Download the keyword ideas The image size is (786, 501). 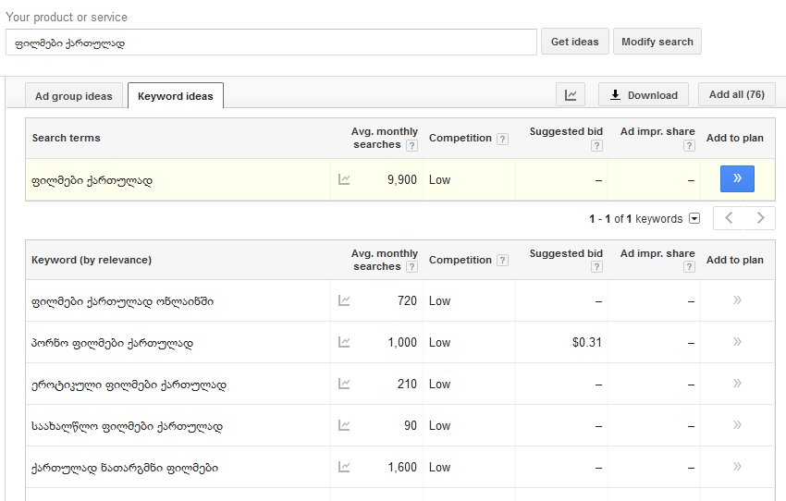pyautogui.click(x=644, y=94)
